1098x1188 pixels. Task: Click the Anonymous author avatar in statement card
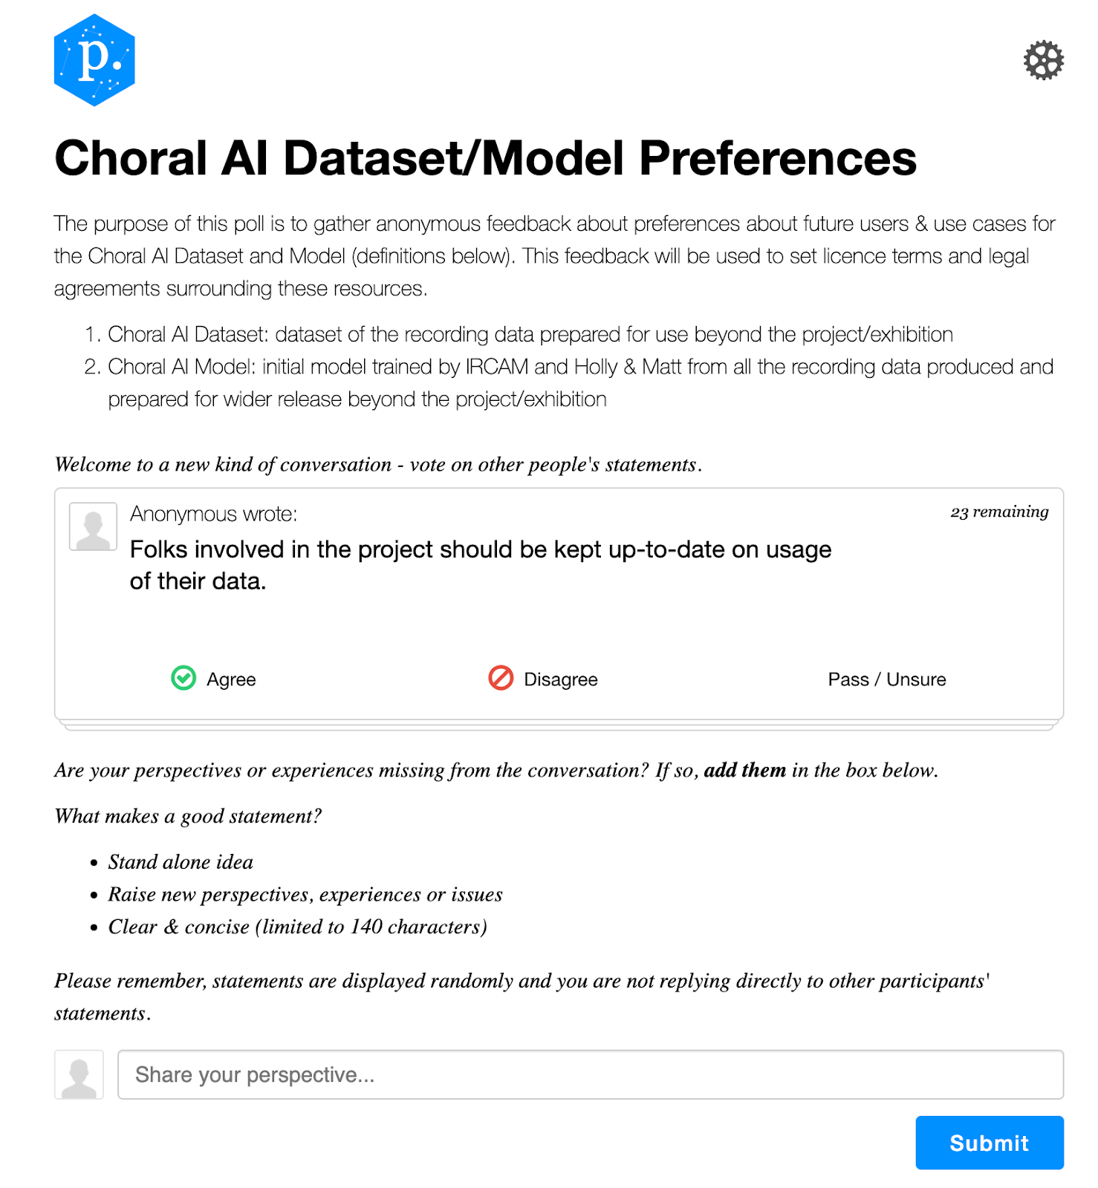(x=93, y=526)
